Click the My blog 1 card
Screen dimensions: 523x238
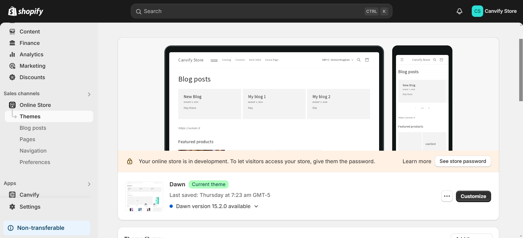pyautogui.click(x=274, y=104)
